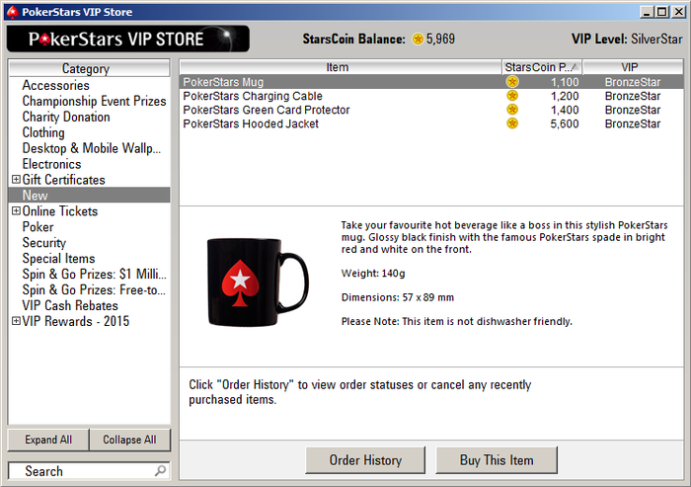
Task: Click the Category column header
Action: (x=89, y=68)
